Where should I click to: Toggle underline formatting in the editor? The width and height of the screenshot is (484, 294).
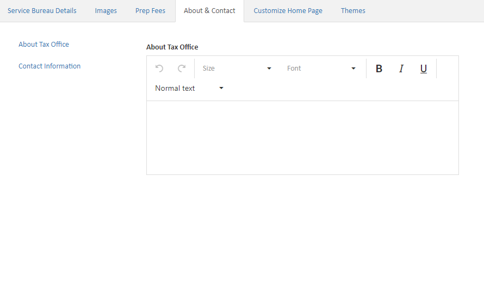pyautogui.click(x=423, y=68)
